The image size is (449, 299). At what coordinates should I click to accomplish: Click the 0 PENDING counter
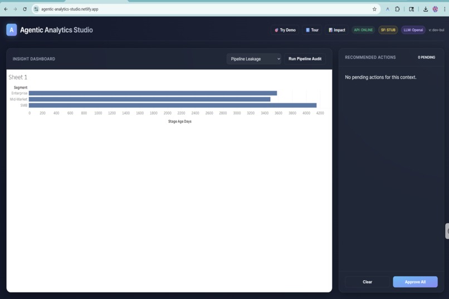pos(426,57)
